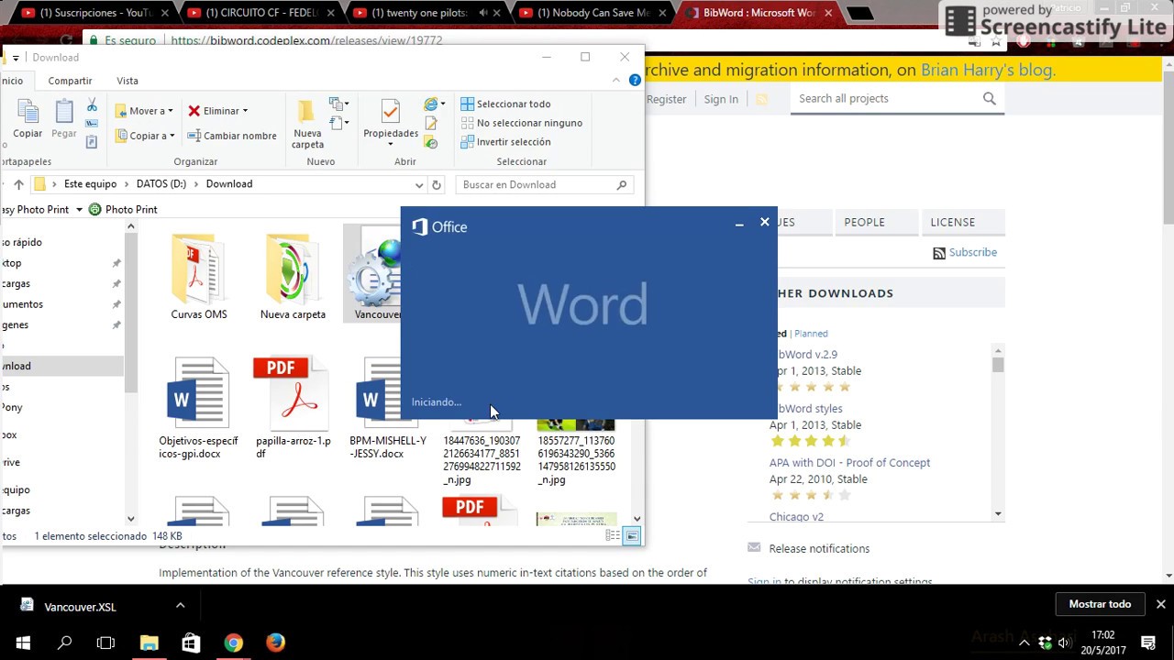Click Sign In link on CodePlex
1174x660 pixels.
pos(721,99)
